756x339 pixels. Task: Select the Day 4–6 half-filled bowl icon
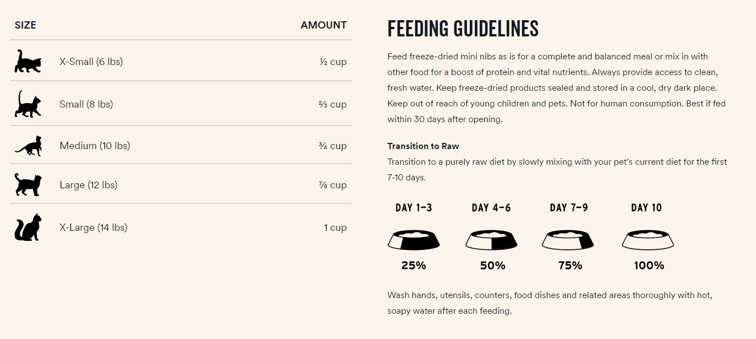click(x=491, y=240)
